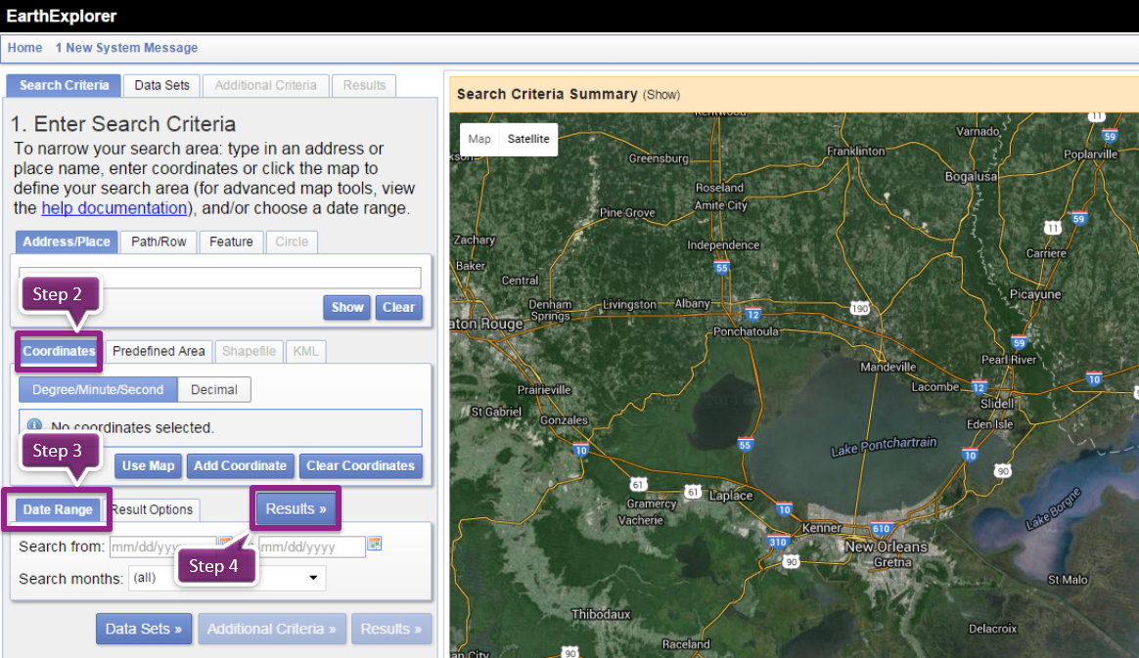Click the Slidell label on the map

pos(997,404)
